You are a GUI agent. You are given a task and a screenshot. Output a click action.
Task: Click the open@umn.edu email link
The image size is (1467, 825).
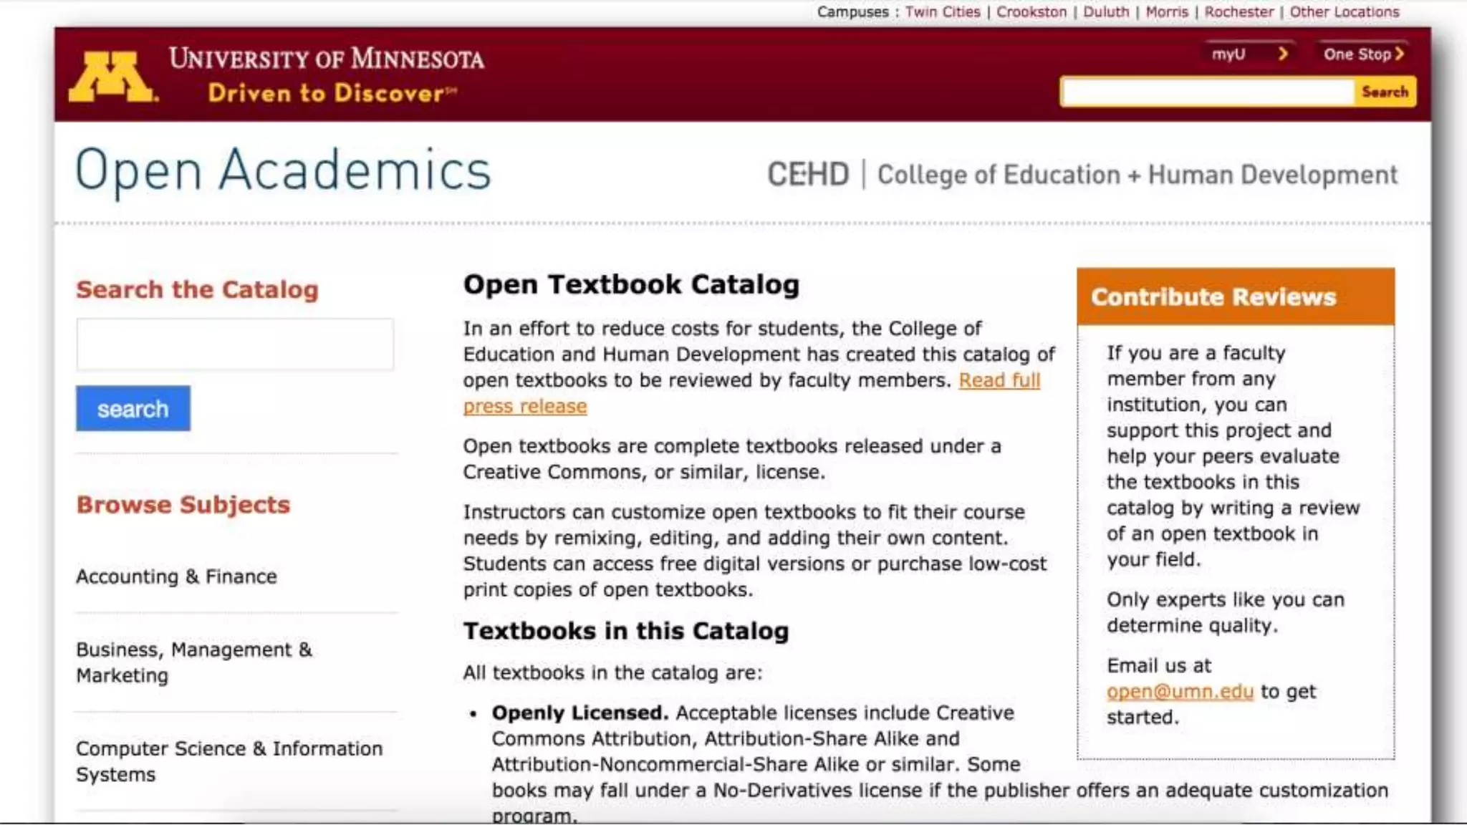click(1179, 692)
